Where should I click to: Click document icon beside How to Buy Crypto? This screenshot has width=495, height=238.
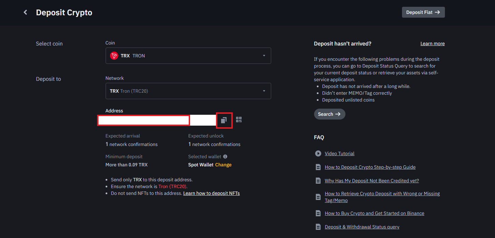click(x=318, y=213)
